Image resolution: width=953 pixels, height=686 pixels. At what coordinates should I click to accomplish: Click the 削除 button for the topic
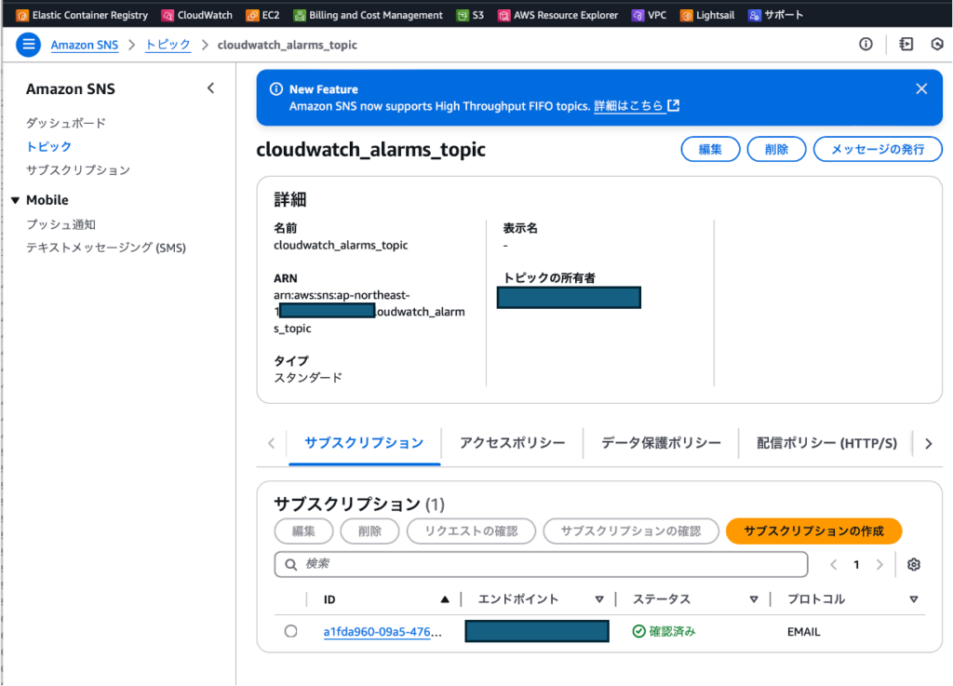(776, 150)
